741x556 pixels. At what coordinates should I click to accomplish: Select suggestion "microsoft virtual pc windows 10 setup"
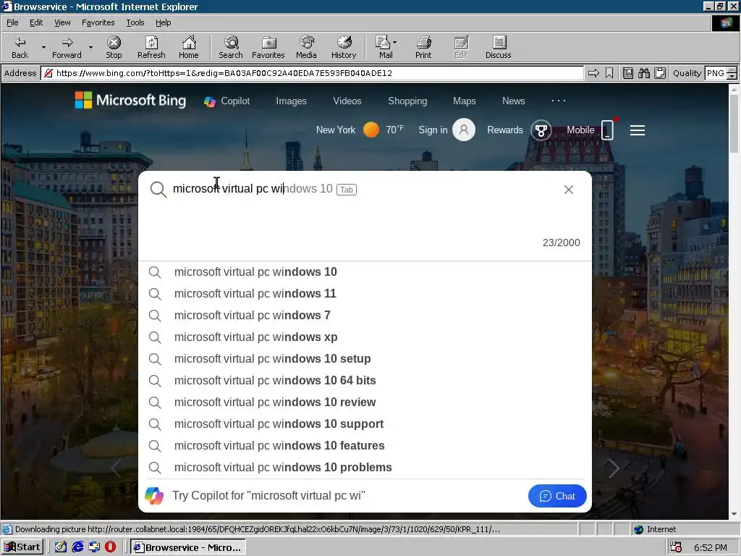coord(365,359)
